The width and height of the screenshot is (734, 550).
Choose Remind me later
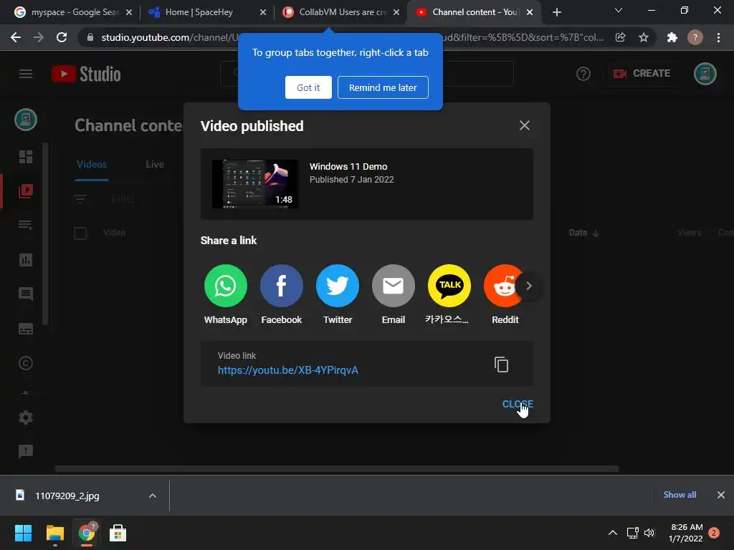tap(383, 87)
